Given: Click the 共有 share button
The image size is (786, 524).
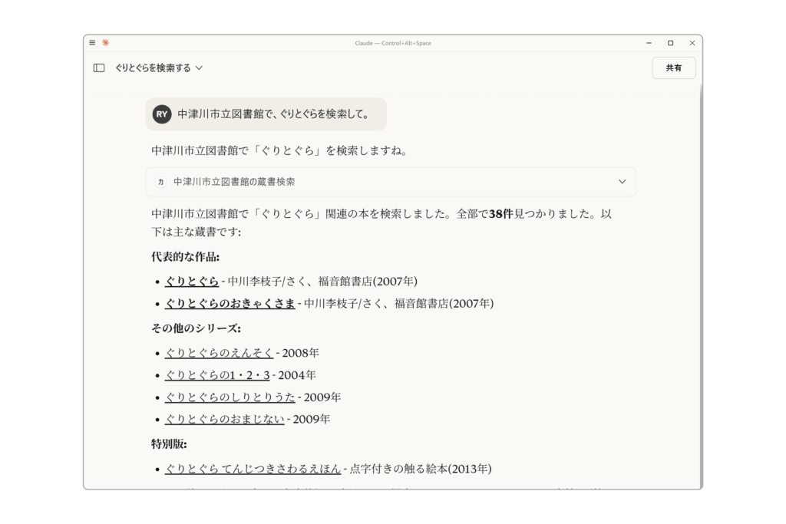Looking at the screenshot, I should tap(673, 68).
